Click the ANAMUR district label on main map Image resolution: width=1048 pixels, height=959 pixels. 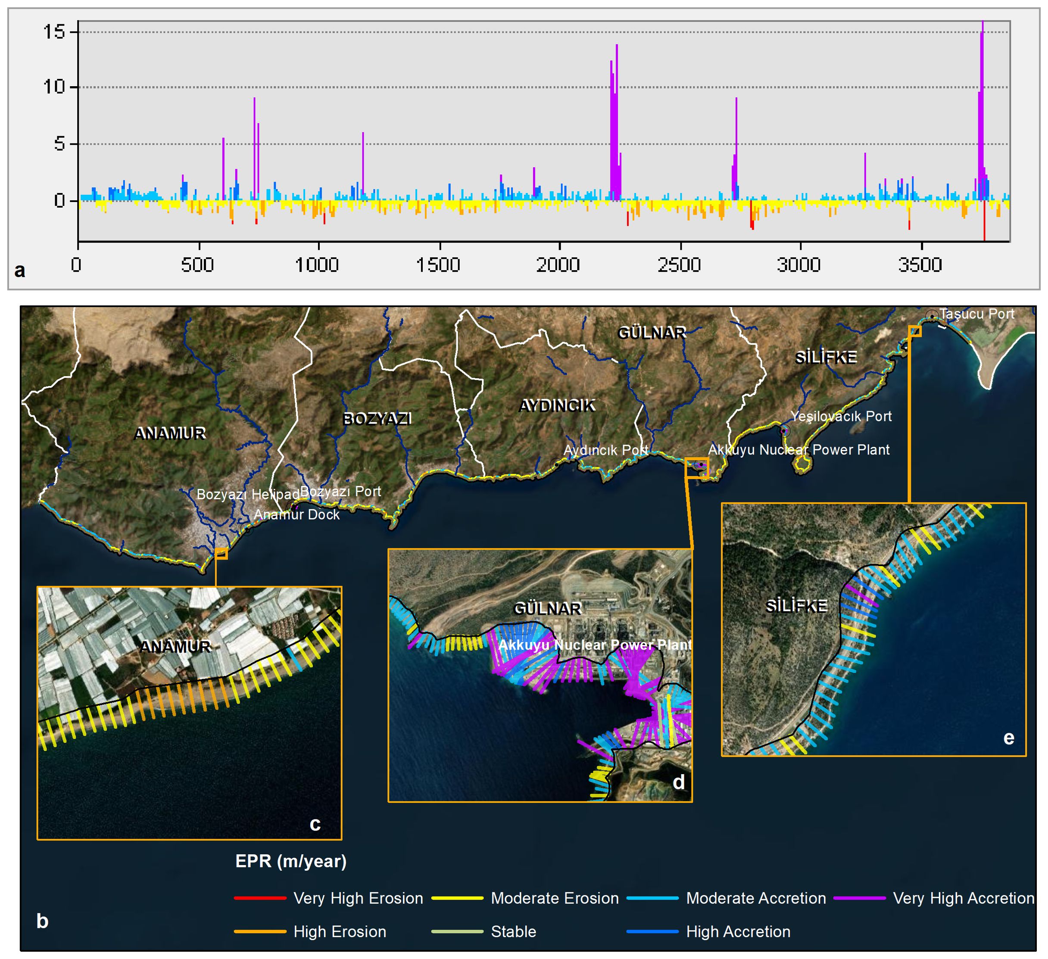170,433
